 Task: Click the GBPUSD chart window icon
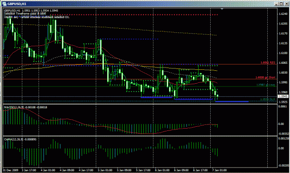[4, 4]
